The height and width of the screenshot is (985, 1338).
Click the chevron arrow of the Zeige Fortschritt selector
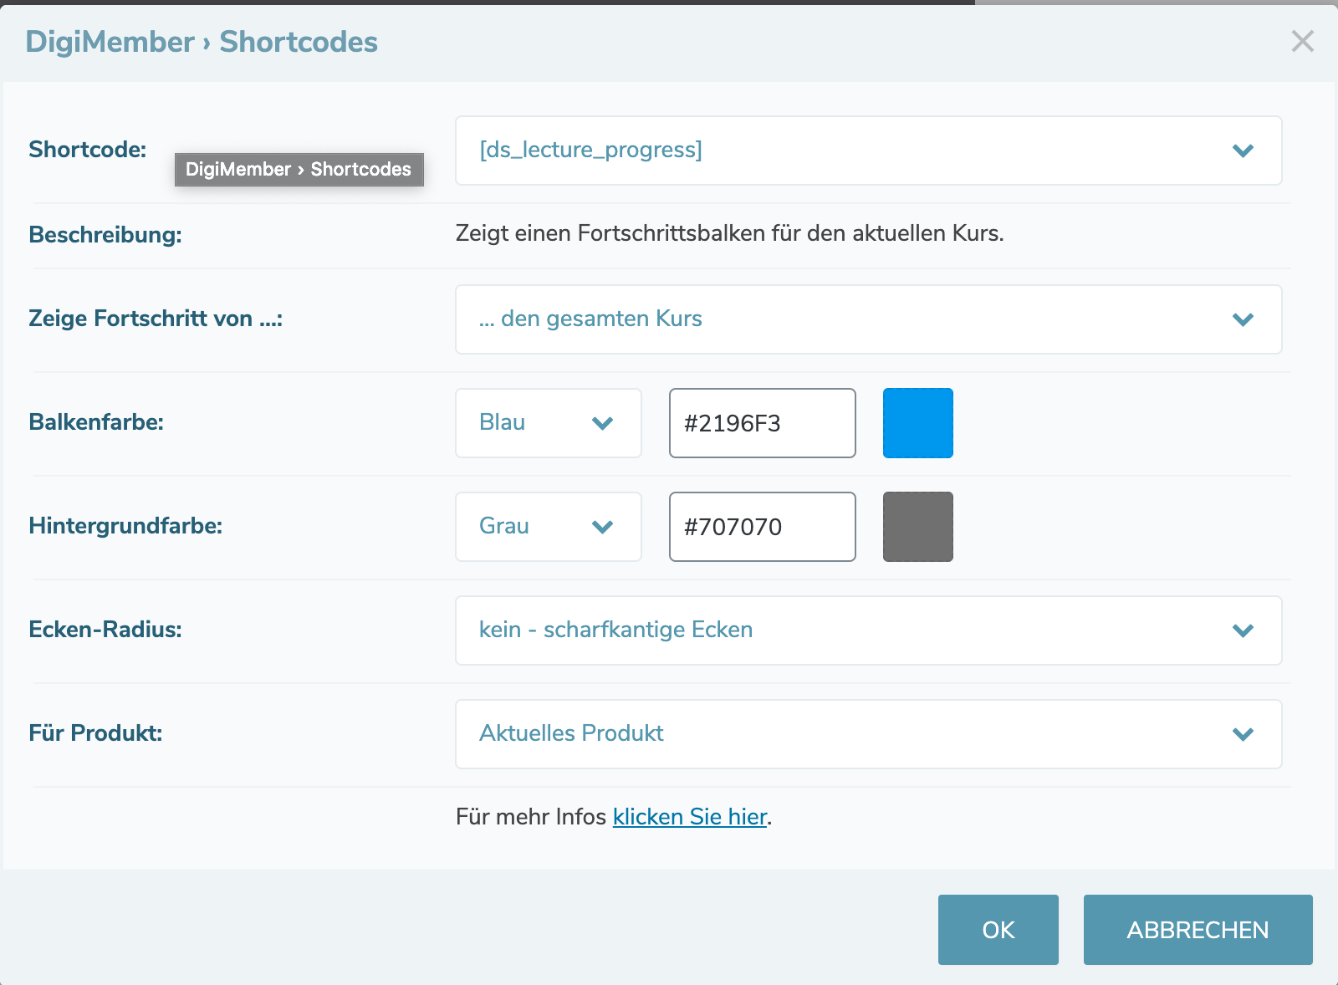(1243, 320)
